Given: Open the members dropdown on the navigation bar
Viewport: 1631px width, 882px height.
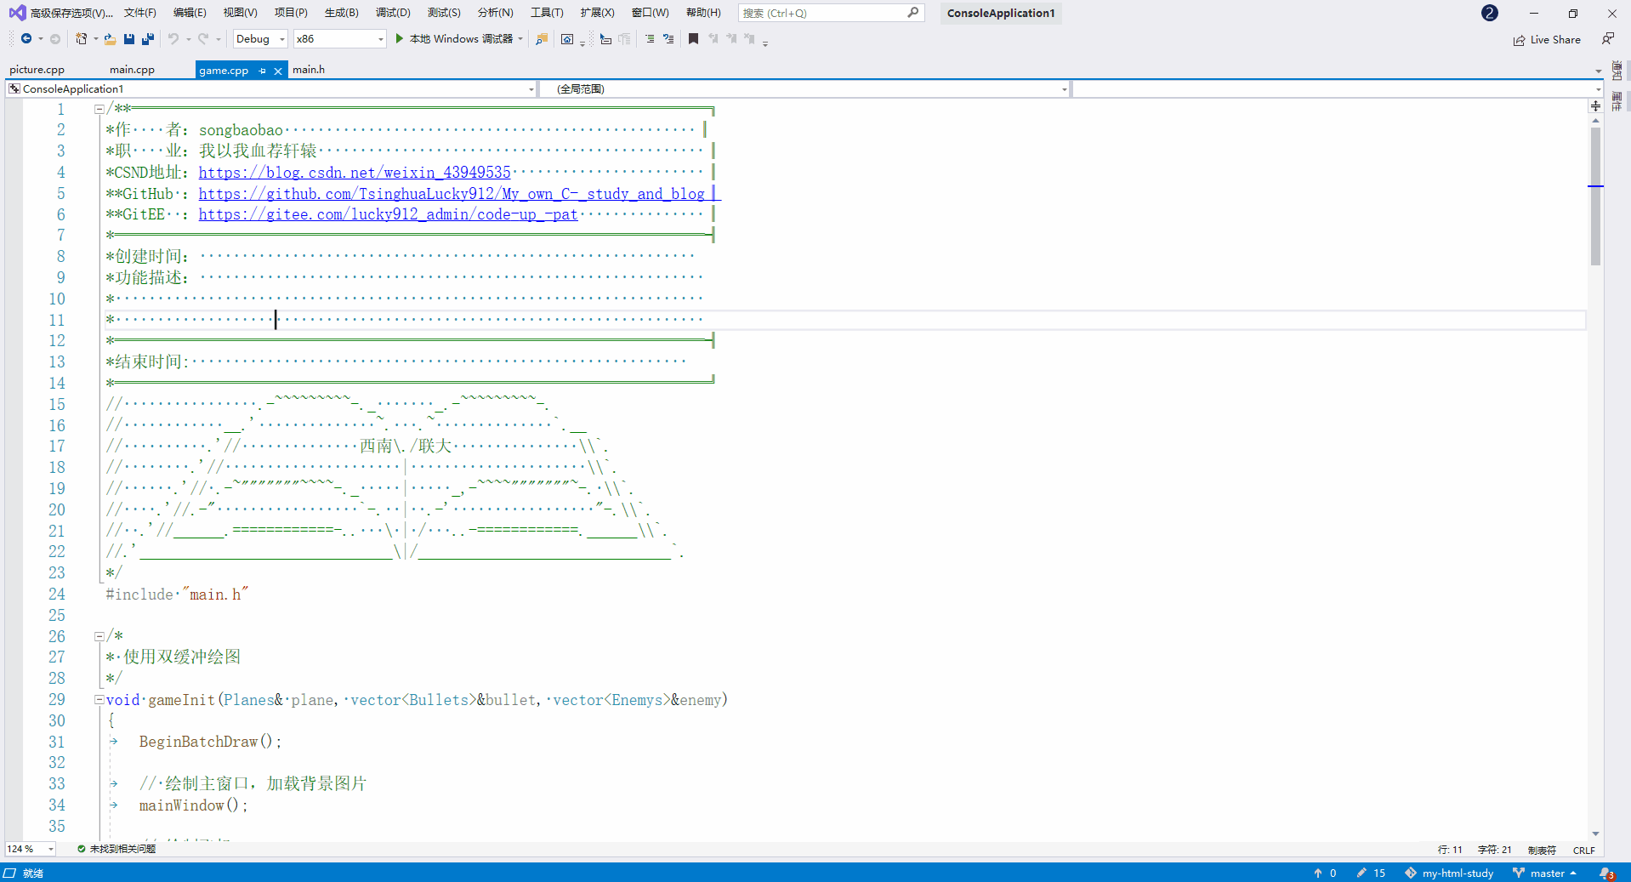Looking at the screenshot, I should (x=1337, y=88).
